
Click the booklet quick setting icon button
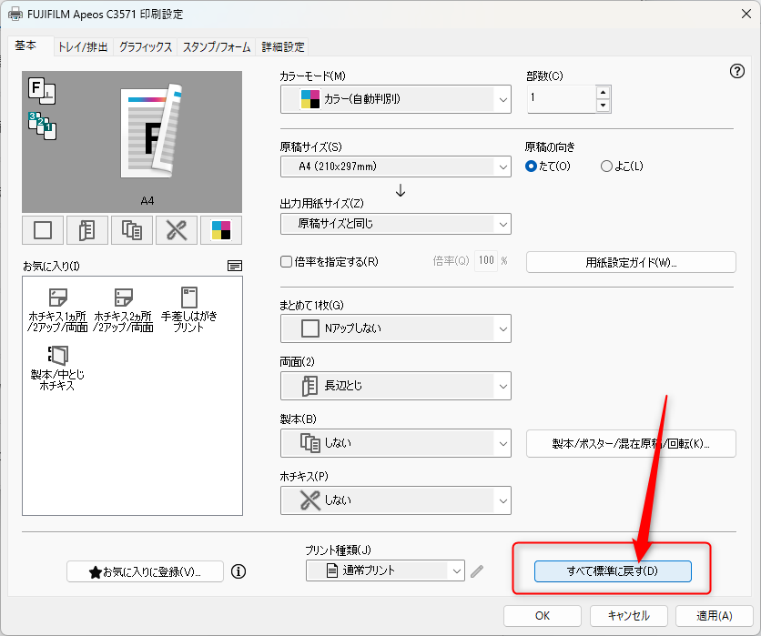[132, 230]
